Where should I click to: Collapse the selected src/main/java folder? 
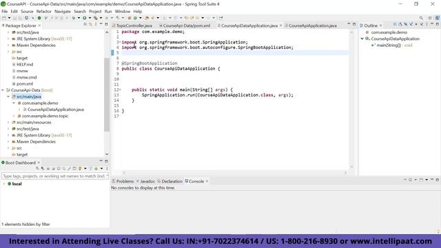8,96
